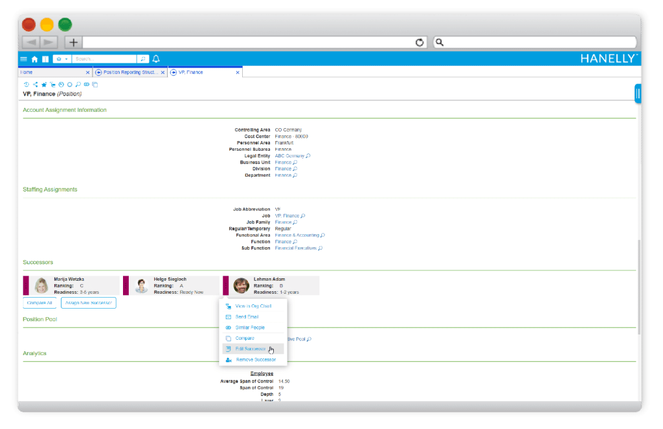Close the Position Reporting Structure tab
The image size is (663, 429).
pyautogui.click(x=163, y=72)
